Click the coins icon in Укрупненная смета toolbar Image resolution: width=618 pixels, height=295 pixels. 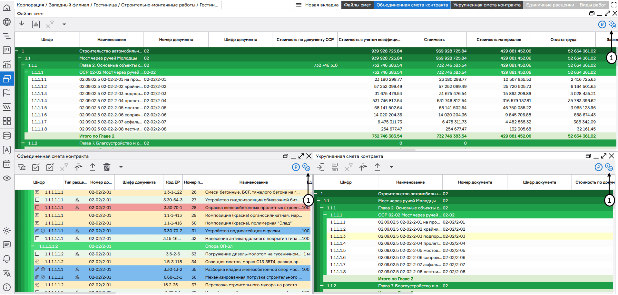pos(609,167)
